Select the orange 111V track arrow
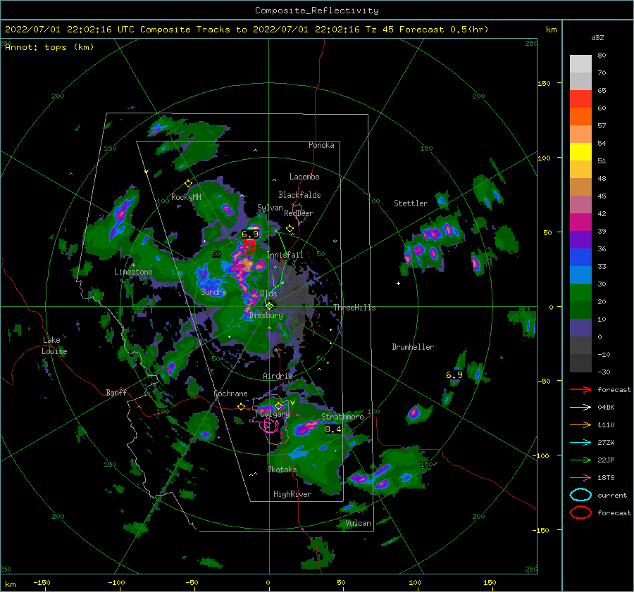The image size is (634, 592). [x=580, y=424]
